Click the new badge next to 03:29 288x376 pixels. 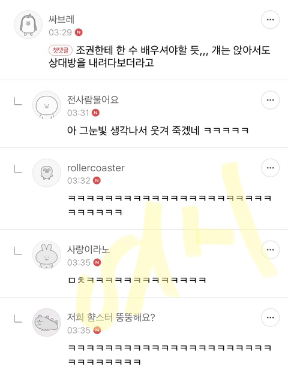(x=79, y=32)
